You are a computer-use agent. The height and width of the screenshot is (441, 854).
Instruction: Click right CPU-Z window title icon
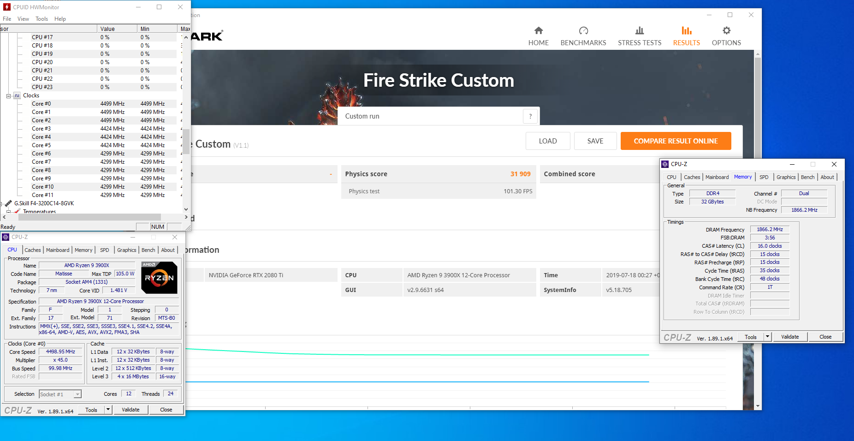pos(665,164)
